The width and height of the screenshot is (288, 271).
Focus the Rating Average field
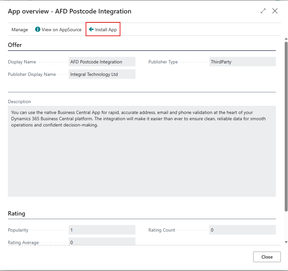(102, 242)
